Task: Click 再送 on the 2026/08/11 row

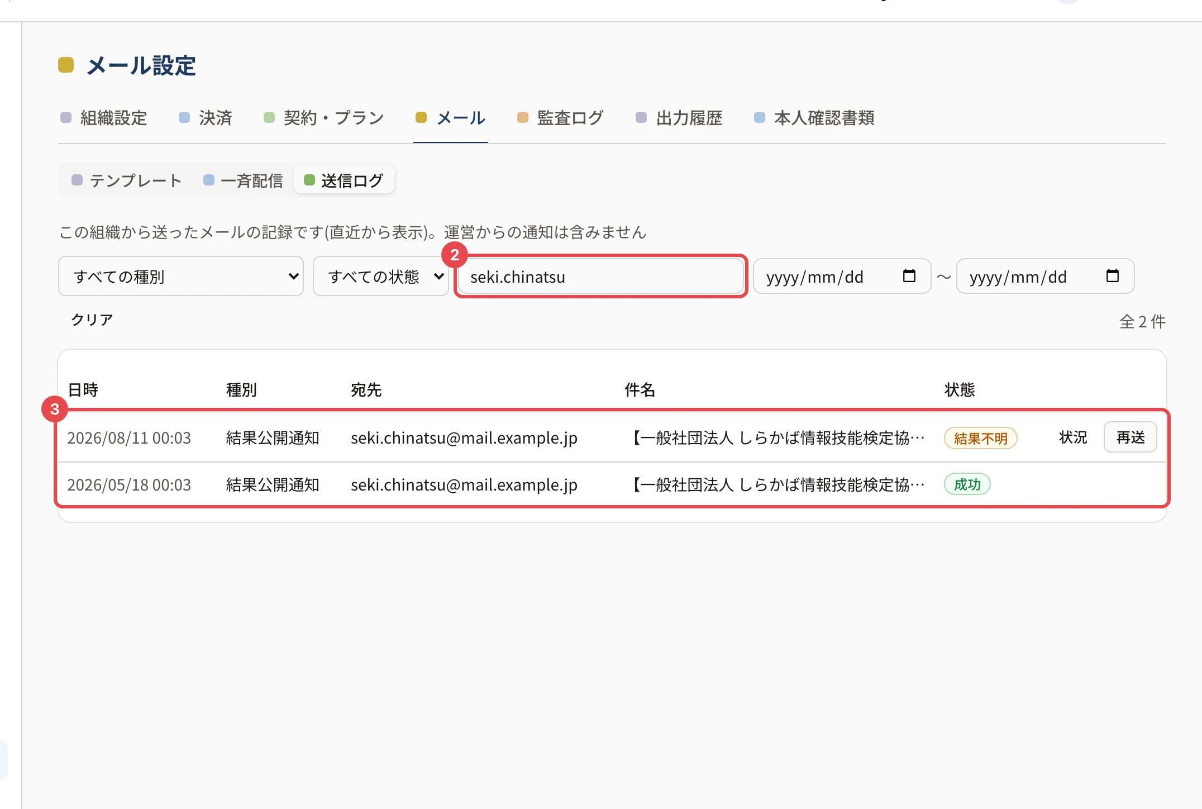Action: [1131, 437]
